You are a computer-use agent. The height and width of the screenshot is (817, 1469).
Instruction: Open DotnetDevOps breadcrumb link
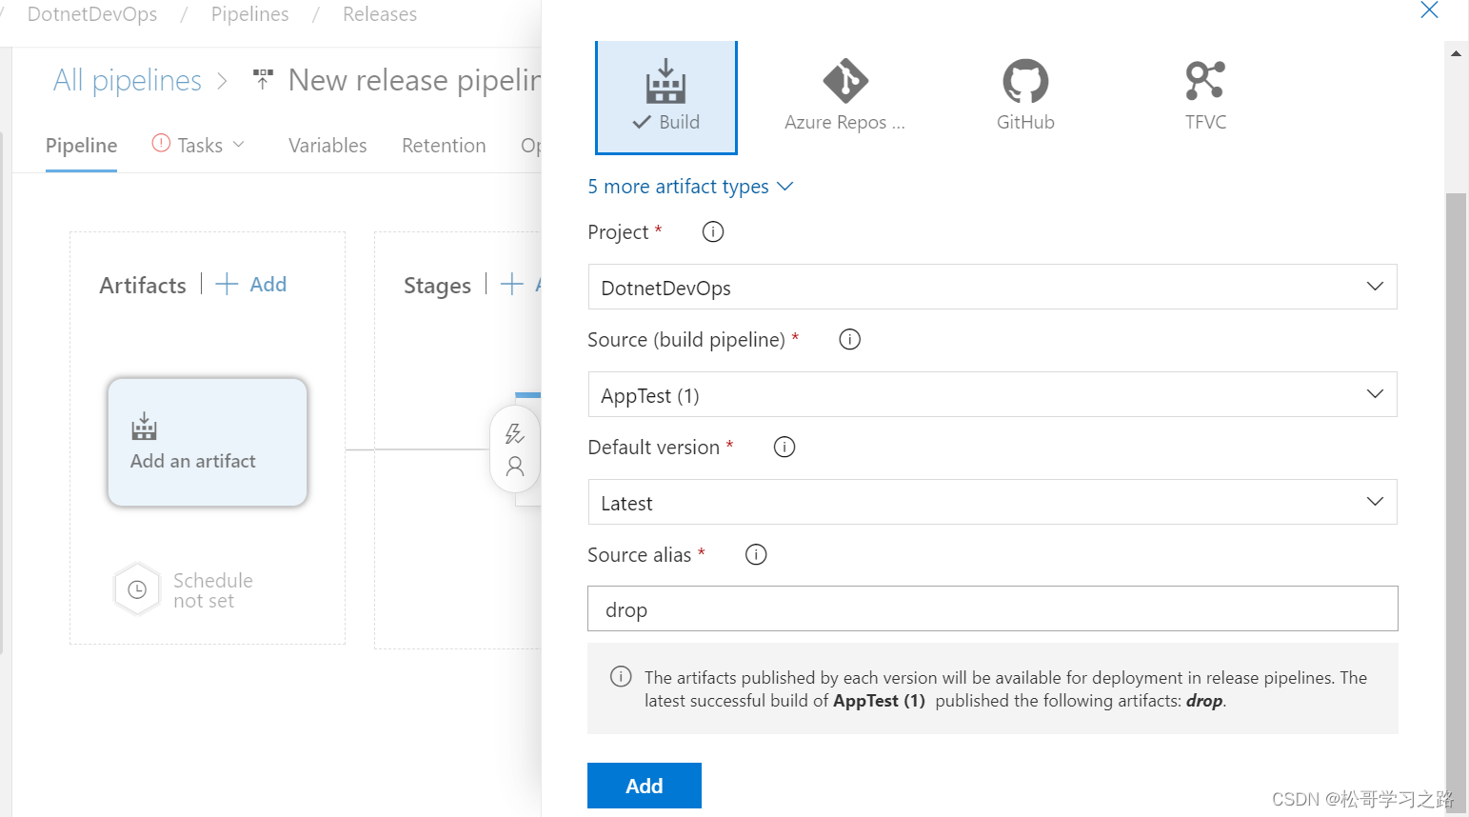point(92,14)
